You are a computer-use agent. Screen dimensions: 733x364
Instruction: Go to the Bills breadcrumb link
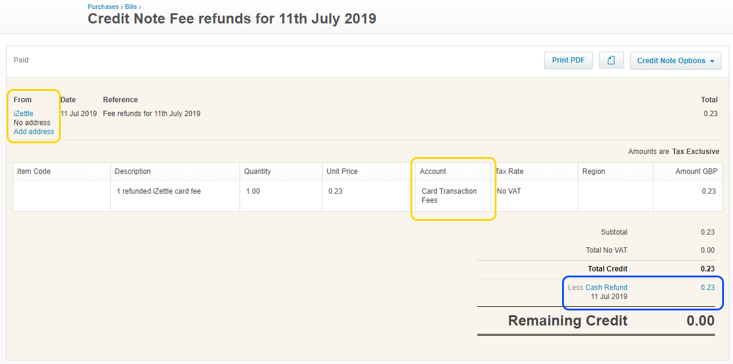[131, 7]
